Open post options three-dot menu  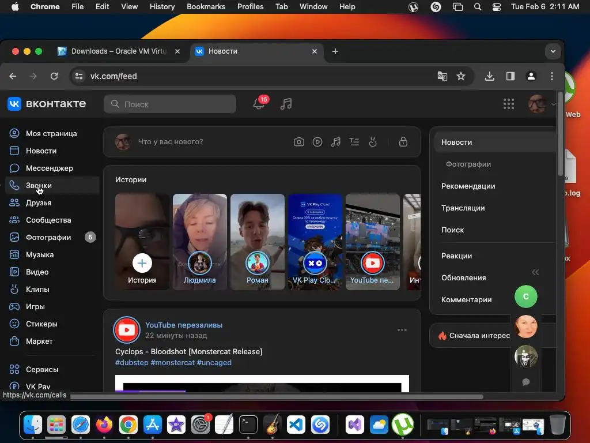click(x=402, y=330)
